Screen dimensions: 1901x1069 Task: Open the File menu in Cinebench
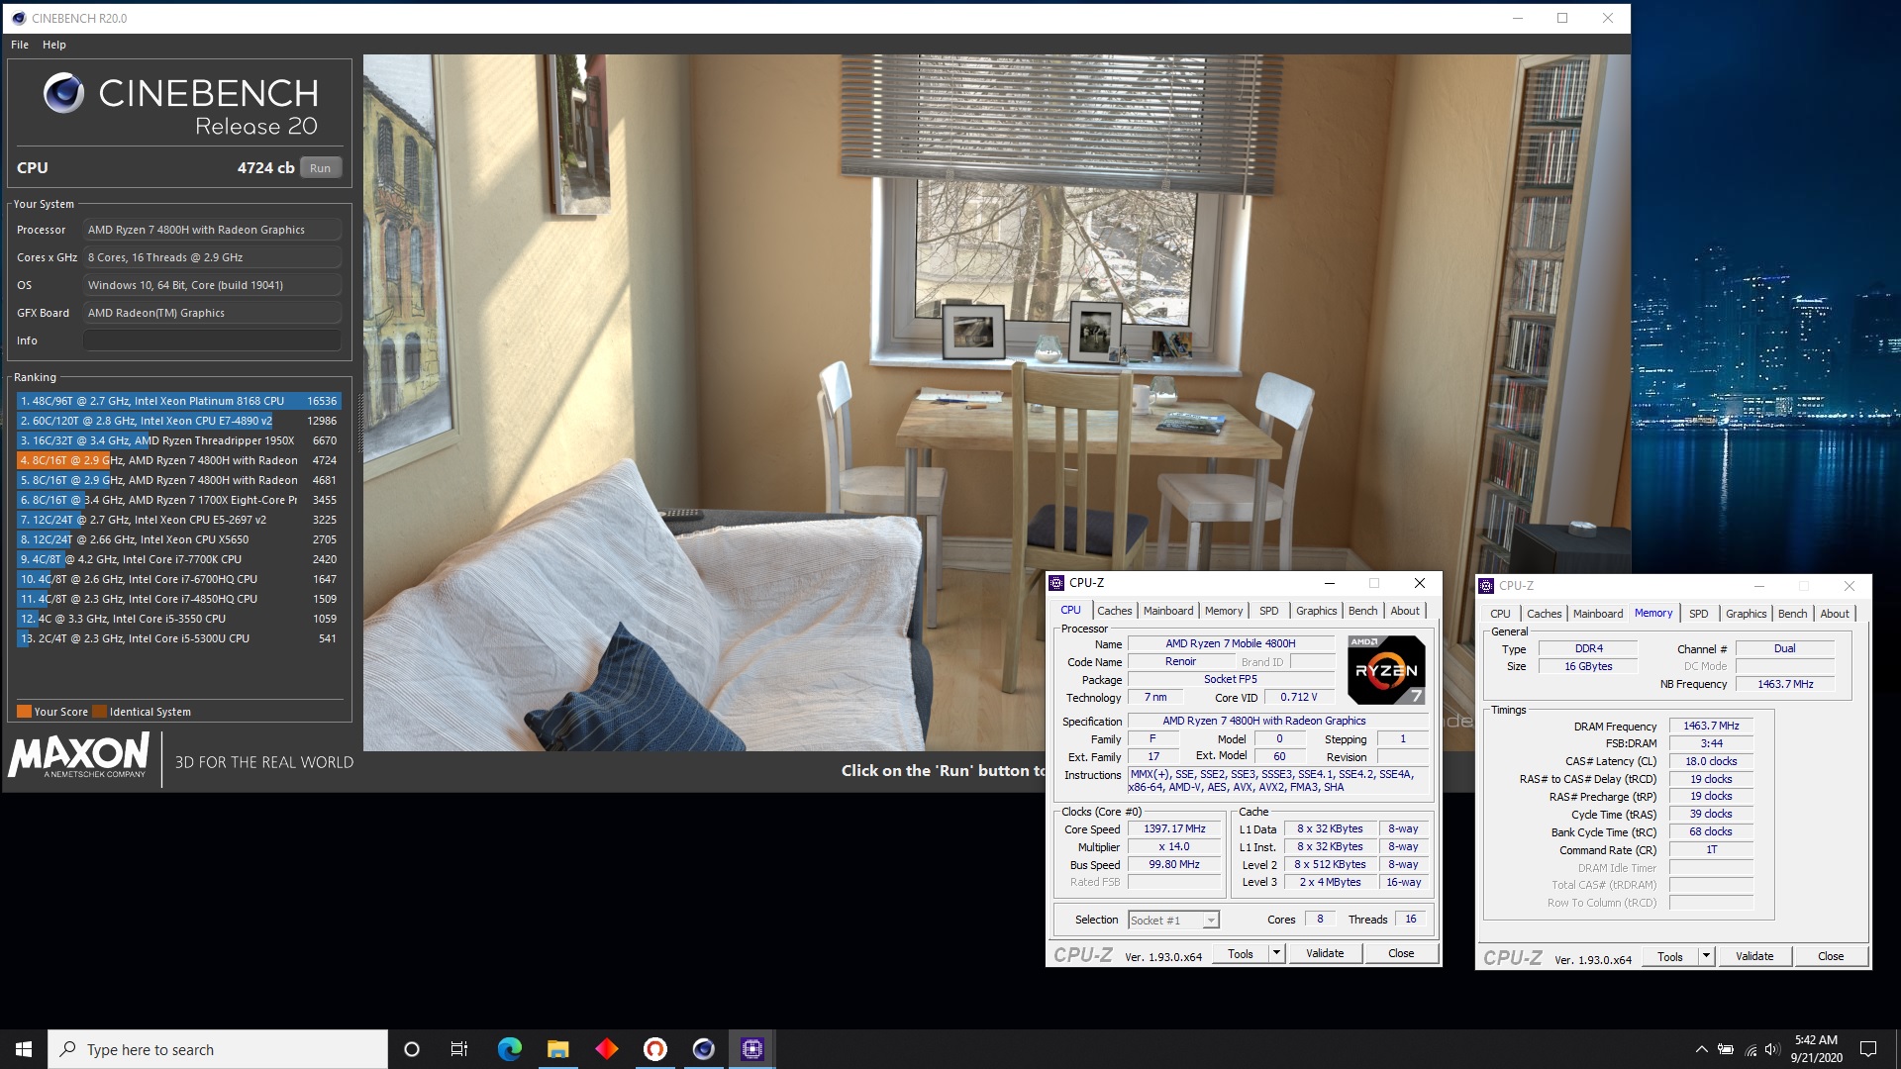(20, 45)
